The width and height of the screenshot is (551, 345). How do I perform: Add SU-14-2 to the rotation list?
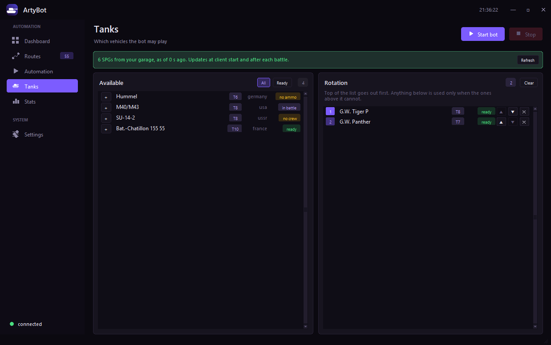click(106, 118)
